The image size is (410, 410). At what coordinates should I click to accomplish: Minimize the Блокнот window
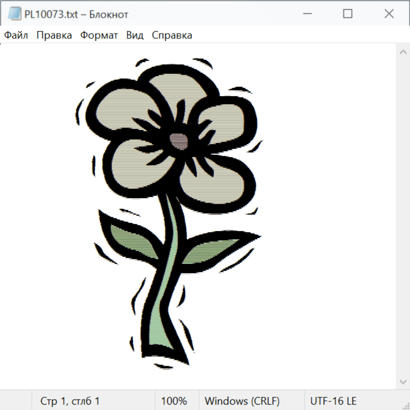click(306, 14)
